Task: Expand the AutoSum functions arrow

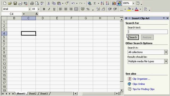Action: pyautogui.click(x=99, y=3)
